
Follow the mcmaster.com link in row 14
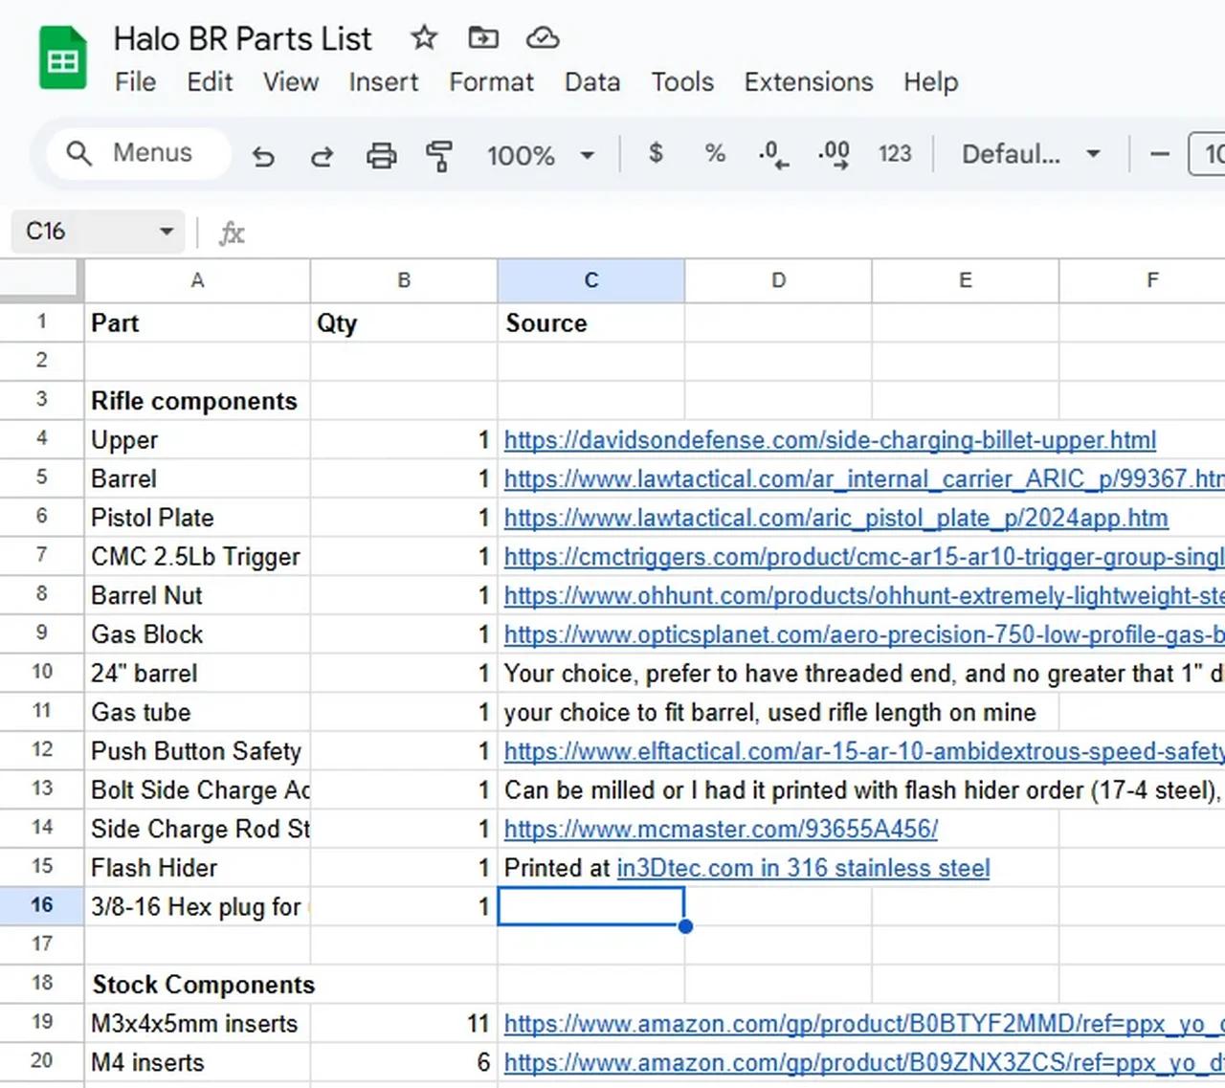point(721,829)
